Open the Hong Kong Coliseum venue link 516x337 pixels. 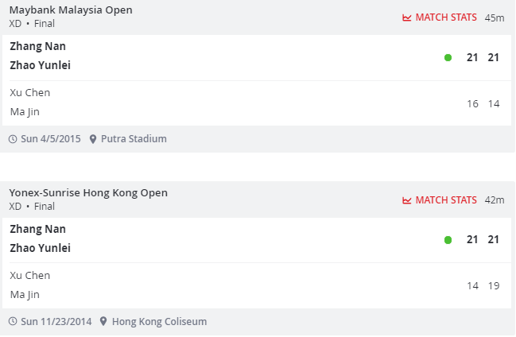click(159, 322)
